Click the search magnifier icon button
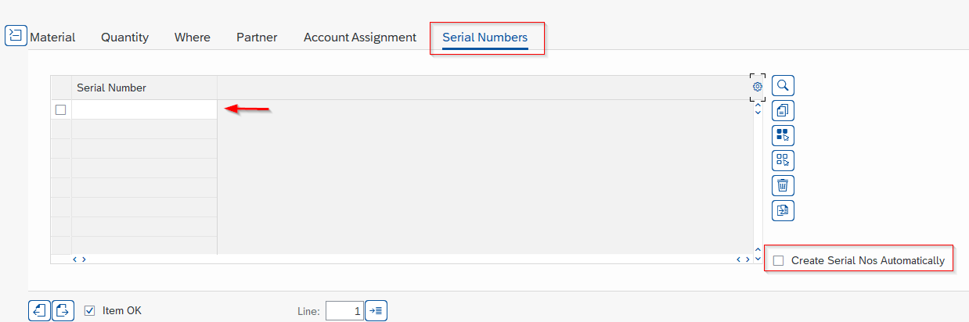This screenshot has height=322, width=969. click(783, 85)
